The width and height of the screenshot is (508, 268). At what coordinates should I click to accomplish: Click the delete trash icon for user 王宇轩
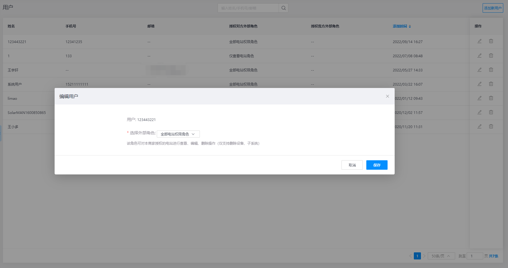point(491,70)
